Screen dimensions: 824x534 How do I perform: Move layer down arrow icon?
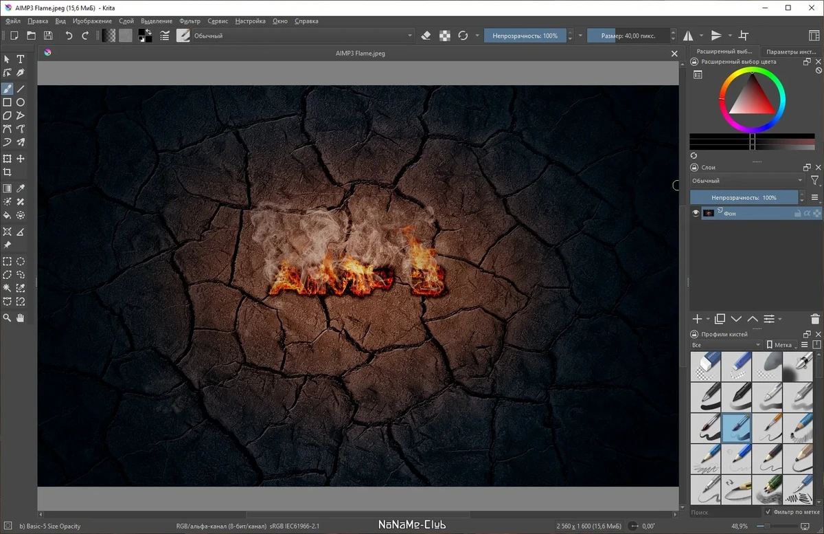click(736, 319)
